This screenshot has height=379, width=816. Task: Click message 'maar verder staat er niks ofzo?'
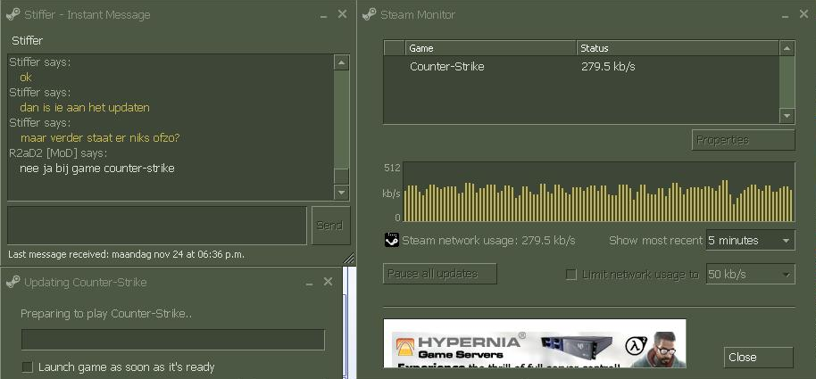100,138
